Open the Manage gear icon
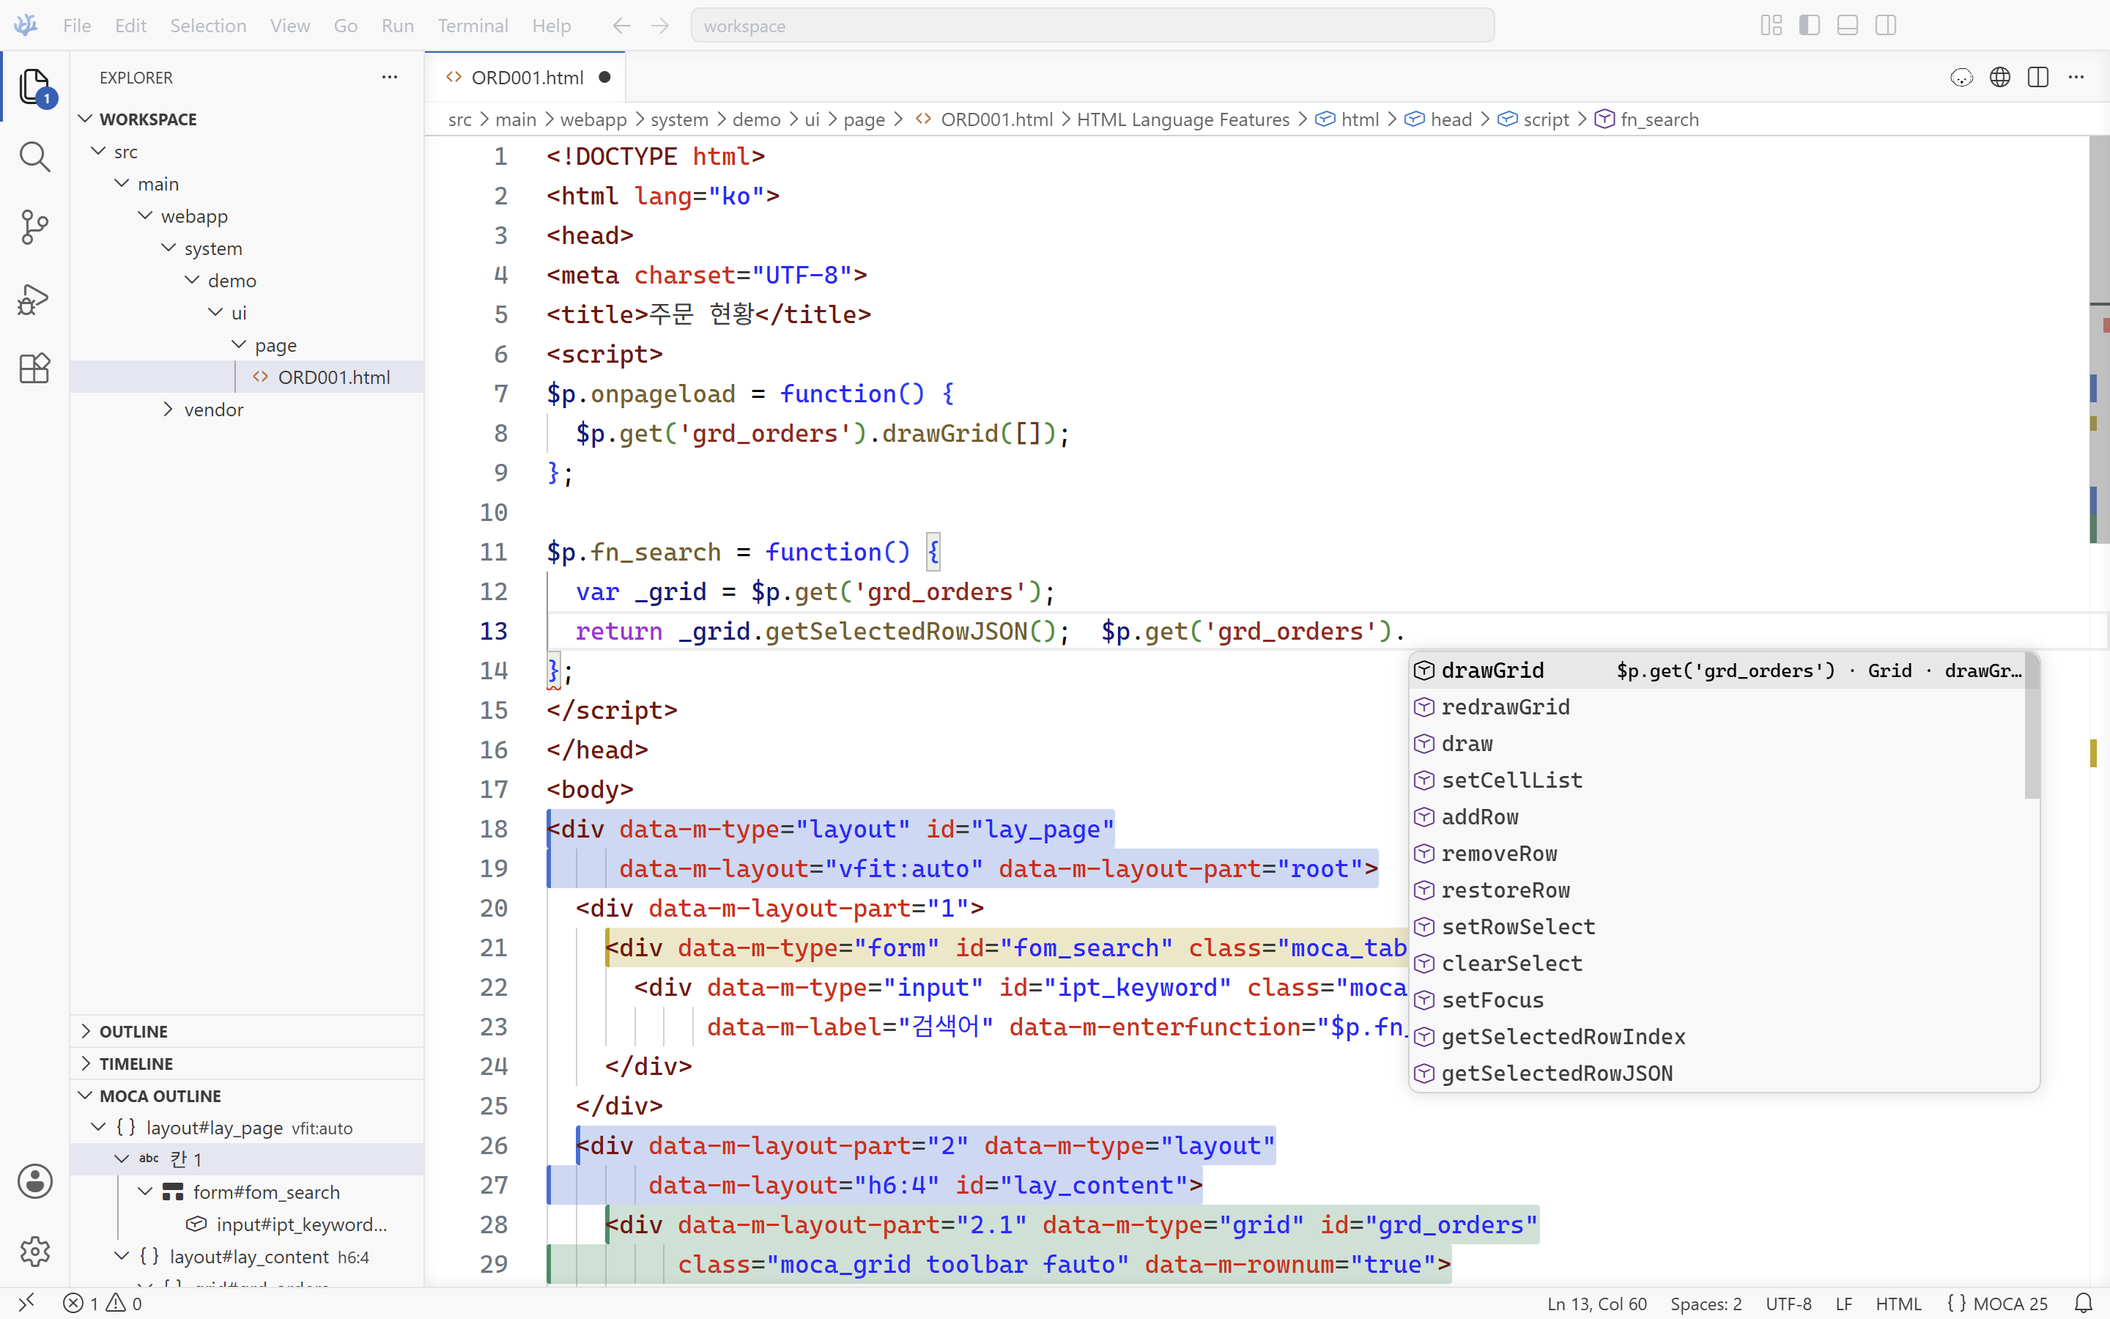Screen dimensions: 2110x1319 tap(35, 1251)
